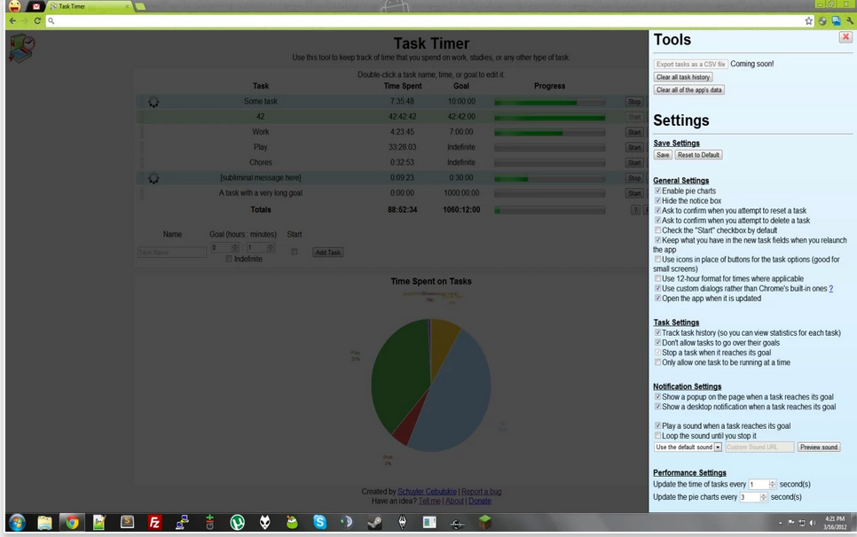This screenshot has height=537, width=857.
Task: Click Preview sound button
Action: [819, 447]
